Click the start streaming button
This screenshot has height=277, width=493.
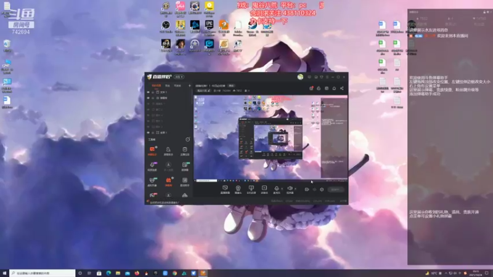pos(336,190)
